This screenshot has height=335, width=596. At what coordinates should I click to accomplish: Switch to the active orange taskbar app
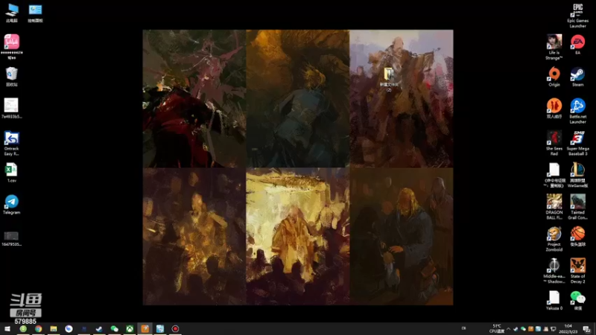pos(145,328)
